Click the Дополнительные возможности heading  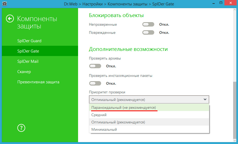[x=128, y=49]
